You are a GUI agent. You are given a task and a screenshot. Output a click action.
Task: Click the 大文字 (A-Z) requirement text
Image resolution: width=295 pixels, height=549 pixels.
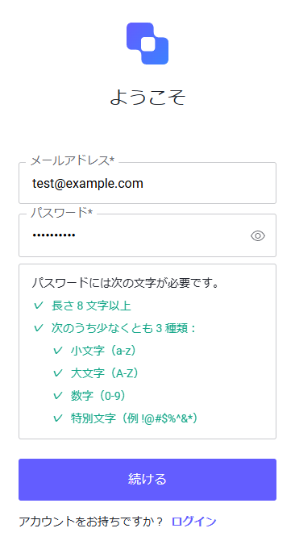click(x=105, y=373)
